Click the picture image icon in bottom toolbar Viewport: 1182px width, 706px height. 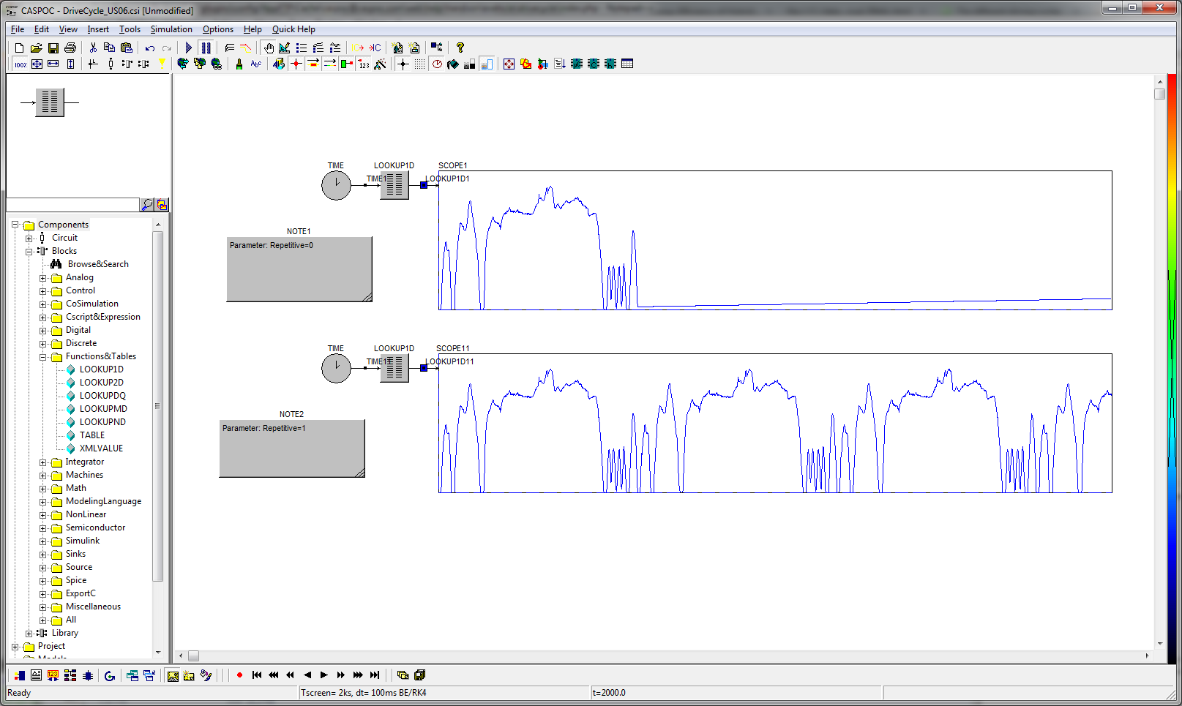(173, 676)
